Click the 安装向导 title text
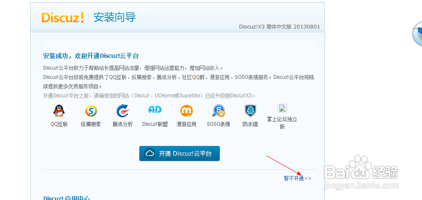The width and height of the screenshot is (422, 200). 114,17
